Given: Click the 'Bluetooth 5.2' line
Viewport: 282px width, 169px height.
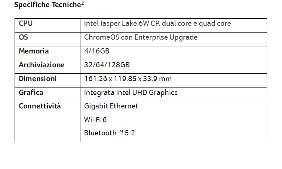Looking at the screenshot, I should coord(109,133).
